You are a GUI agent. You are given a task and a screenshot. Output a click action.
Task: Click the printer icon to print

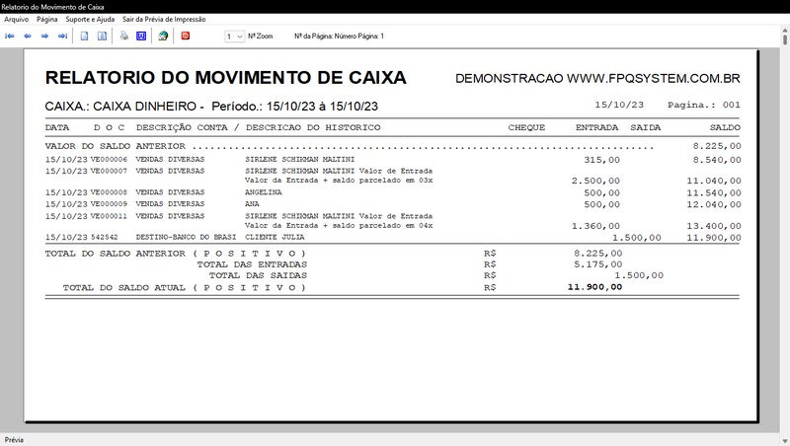124,36
